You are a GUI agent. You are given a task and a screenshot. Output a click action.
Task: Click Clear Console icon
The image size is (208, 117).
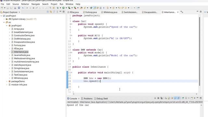[x=166, y=98]
